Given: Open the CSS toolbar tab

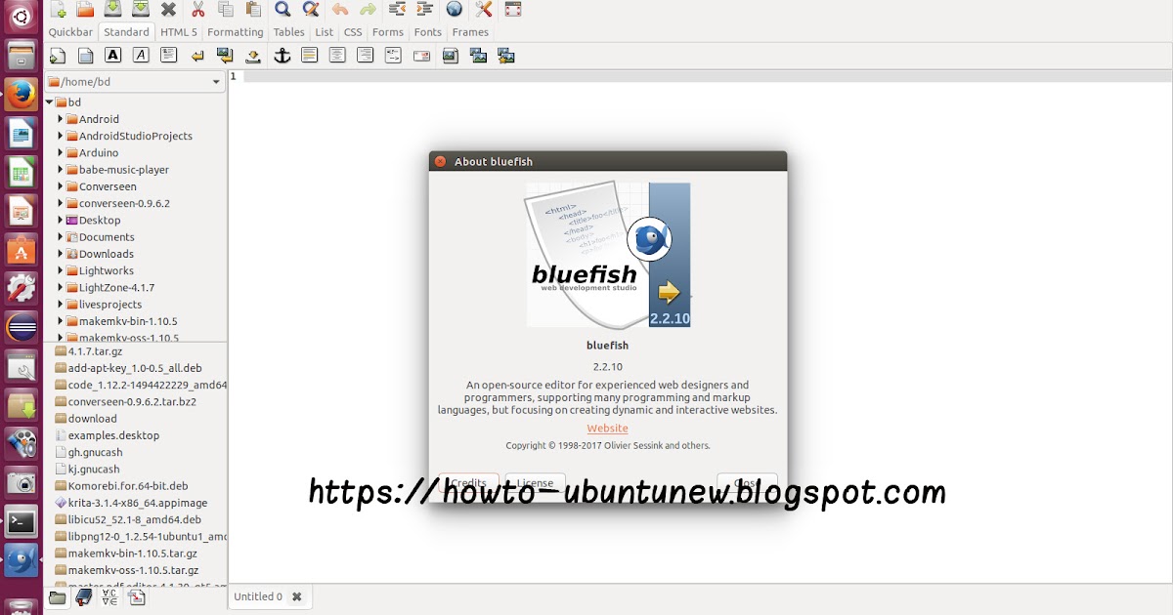Looking at the screenshot, I should 352,31.
